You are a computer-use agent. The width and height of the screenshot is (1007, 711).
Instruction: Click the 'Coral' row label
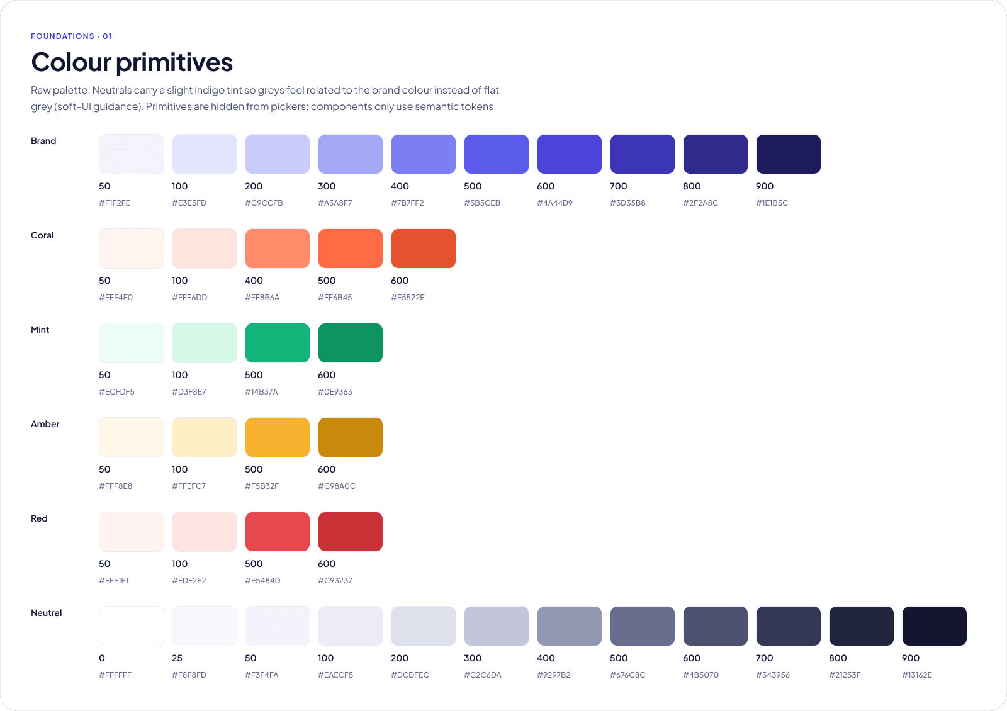(x=42, y=235)
